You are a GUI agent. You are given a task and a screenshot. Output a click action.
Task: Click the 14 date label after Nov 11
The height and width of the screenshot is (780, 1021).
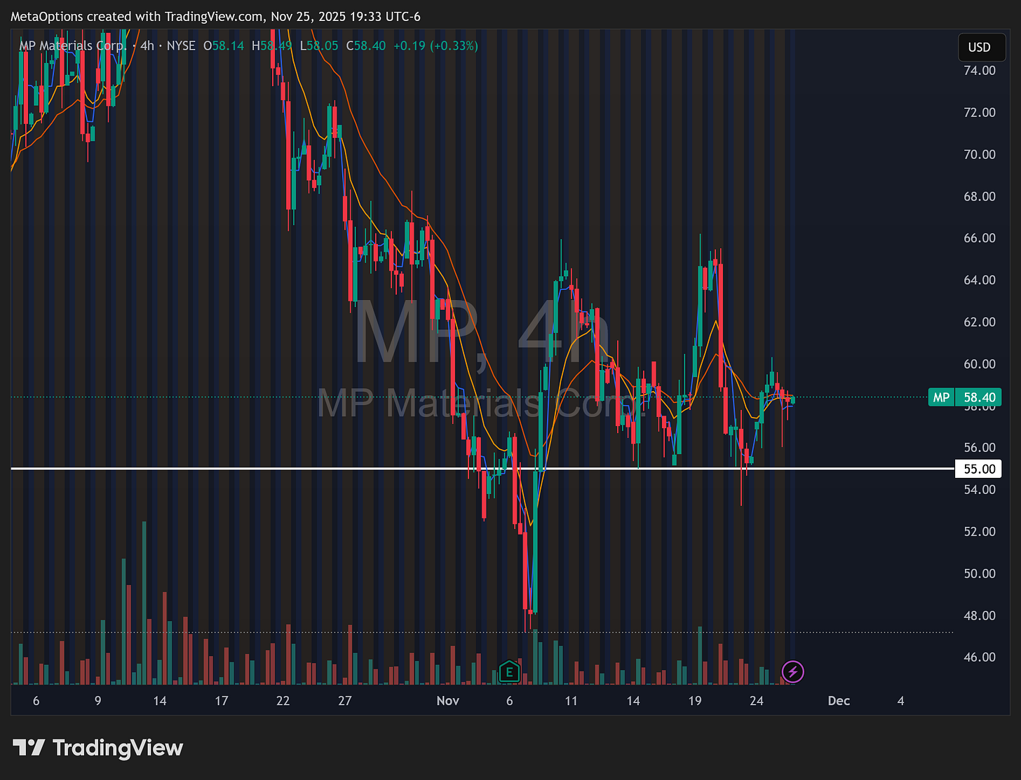point(633,700)
